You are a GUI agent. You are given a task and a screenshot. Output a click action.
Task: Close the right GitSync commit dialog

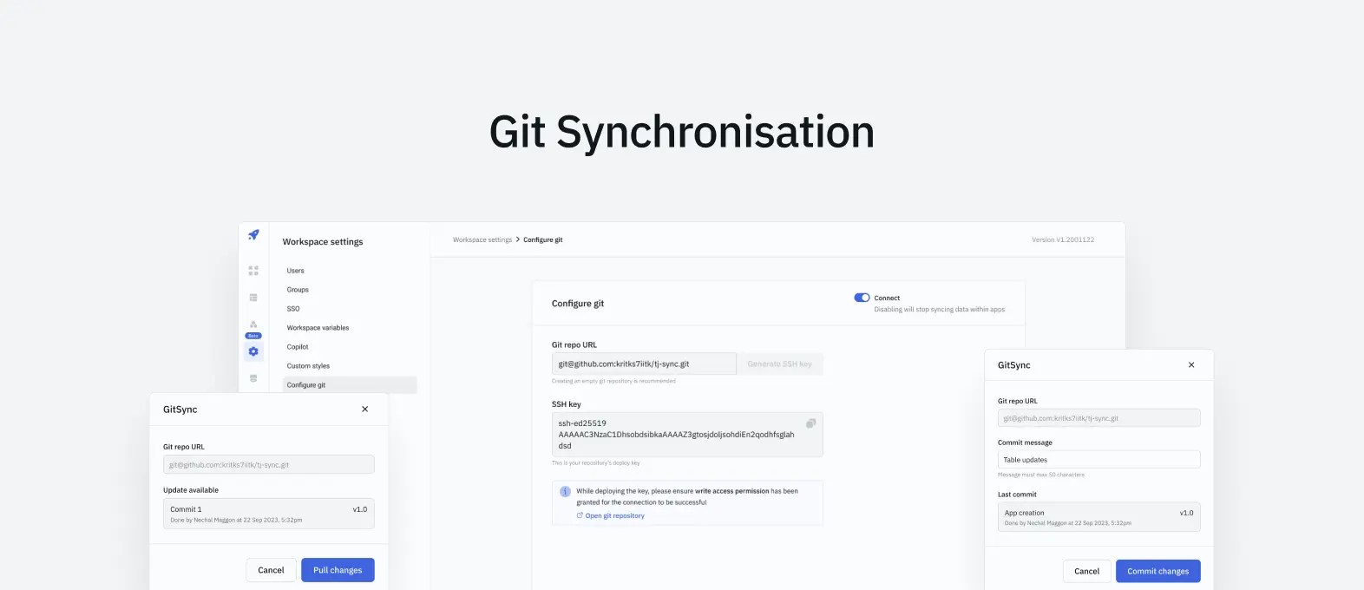[x=1191, y=365]
